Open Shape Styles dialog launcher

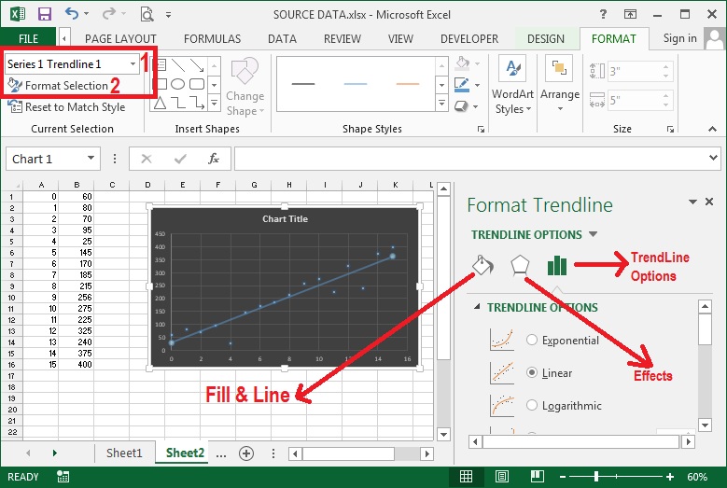pos(481,130)
